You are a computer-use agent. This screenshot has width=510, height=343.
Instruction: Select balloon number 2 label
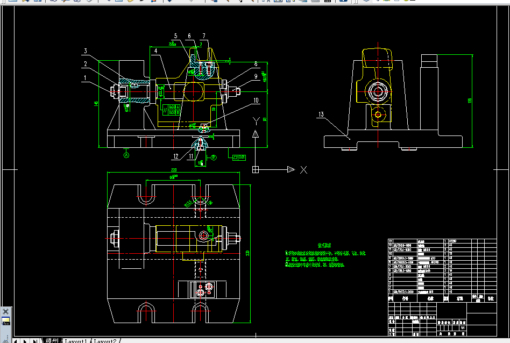click(x=86, y=64)
